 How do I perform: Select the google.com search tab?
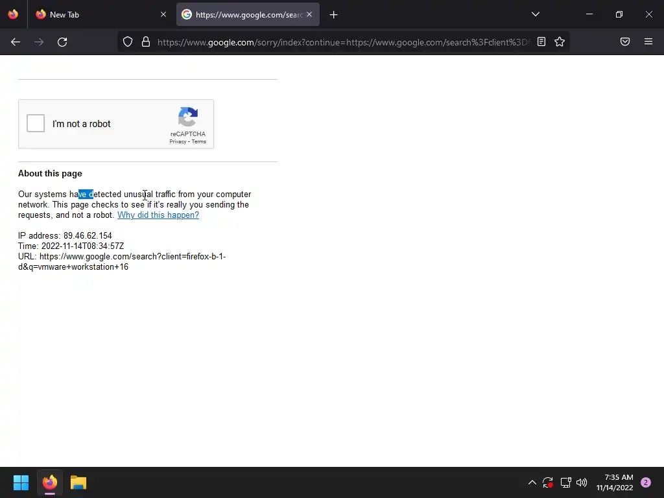(248, 14)
